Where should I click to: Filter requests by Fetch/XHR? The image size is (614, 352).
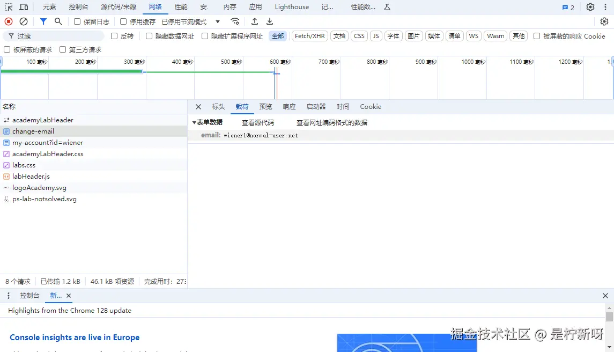pos(310,36)
